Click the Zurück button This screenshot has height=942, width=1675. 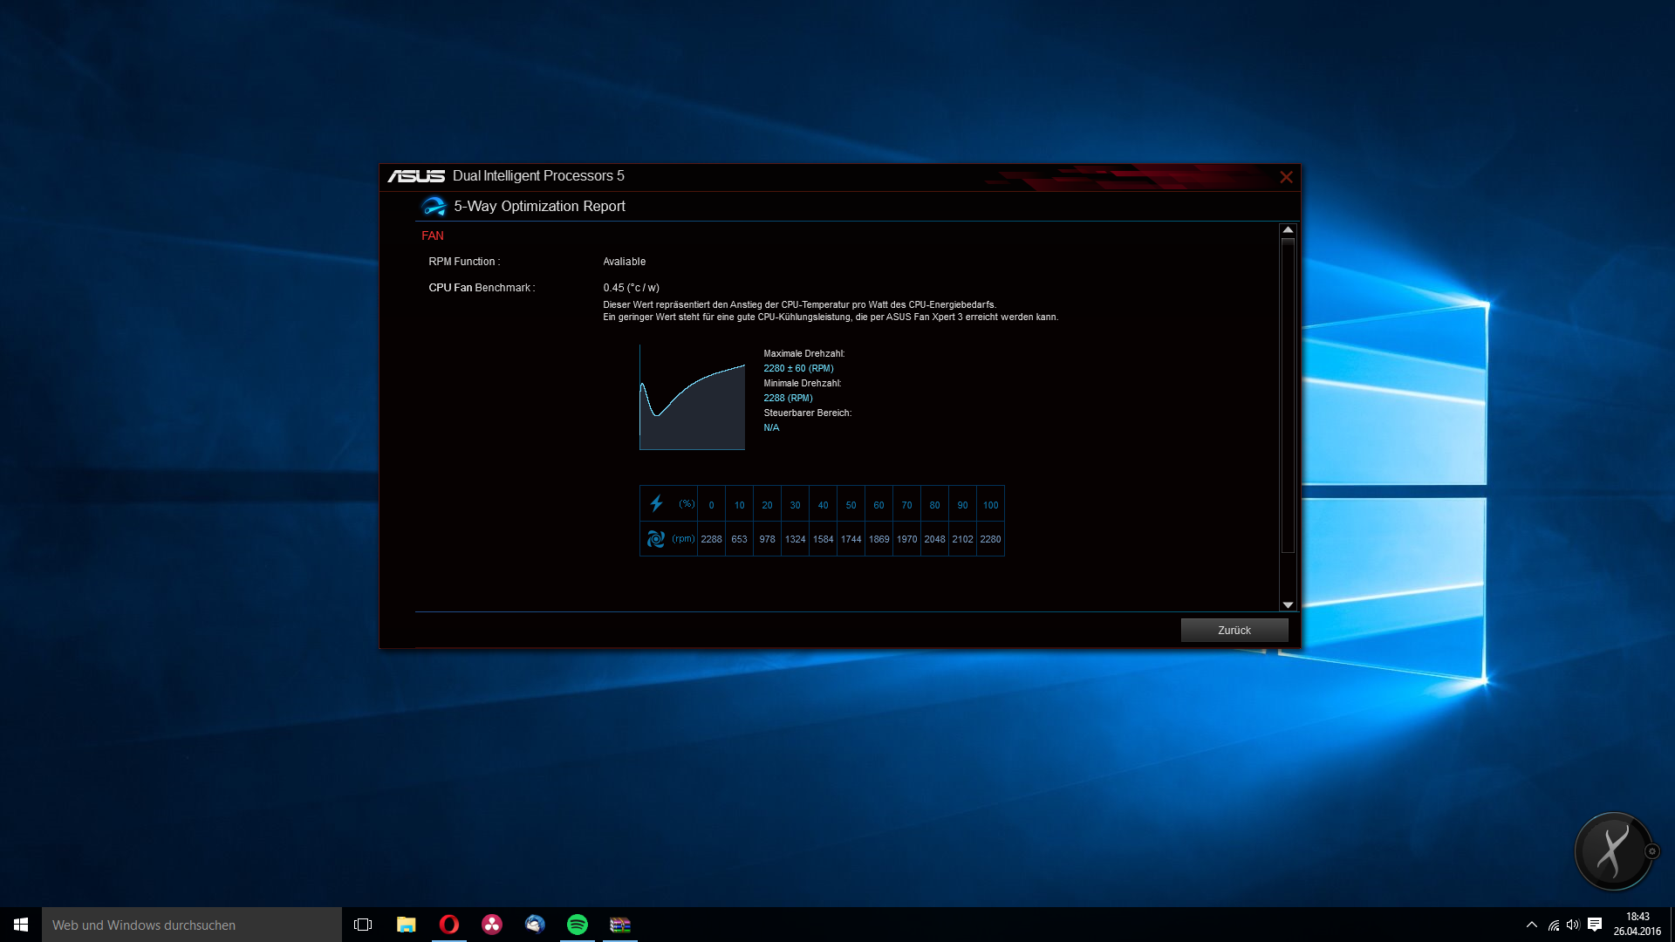[x=1234, y=630]
